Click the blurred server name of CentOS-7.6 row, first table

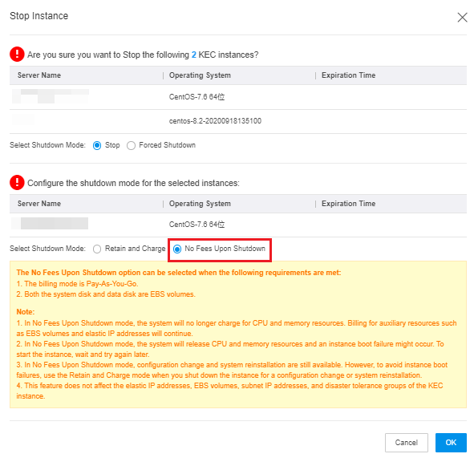(x=51, y=96)
